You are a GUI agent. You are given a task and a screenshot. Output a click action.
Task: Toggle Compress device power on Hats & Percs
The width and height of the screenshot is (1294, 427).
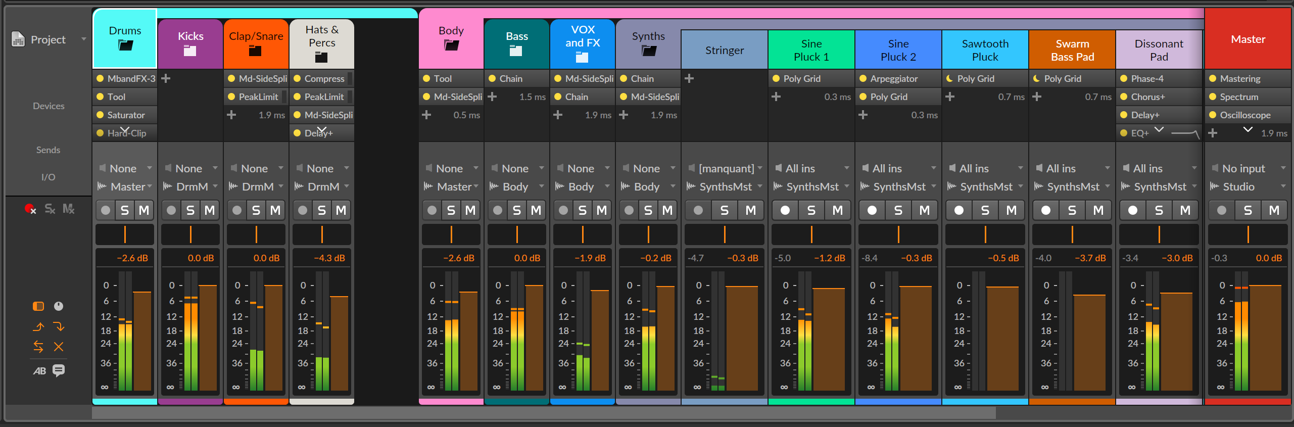click(x=298, y=78)
